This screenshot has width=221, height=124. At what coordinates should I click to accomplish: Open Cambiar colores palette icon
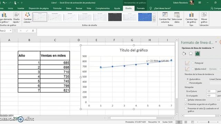[x=28, y=15]
